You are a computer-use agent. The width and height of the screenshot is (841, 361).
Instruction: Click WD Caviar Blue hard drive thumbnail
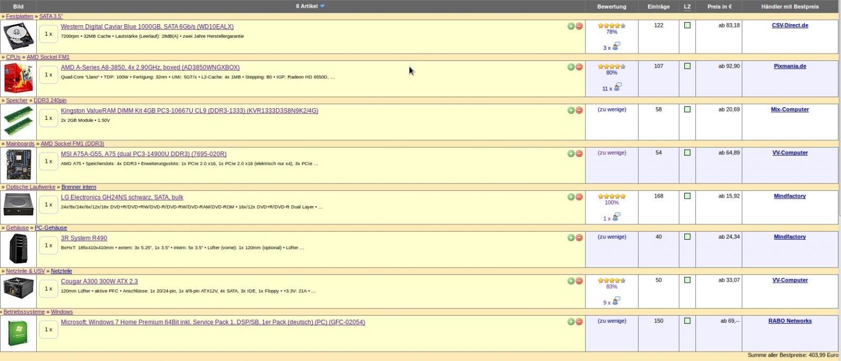(x=18, y=37)
